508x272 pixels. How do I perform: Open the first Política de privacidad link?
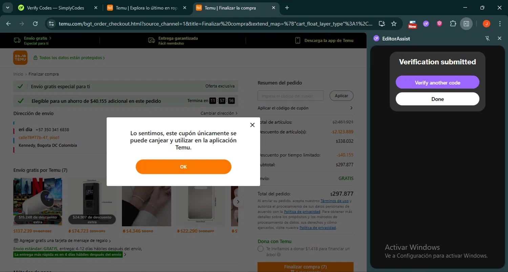tap(302, 211)
